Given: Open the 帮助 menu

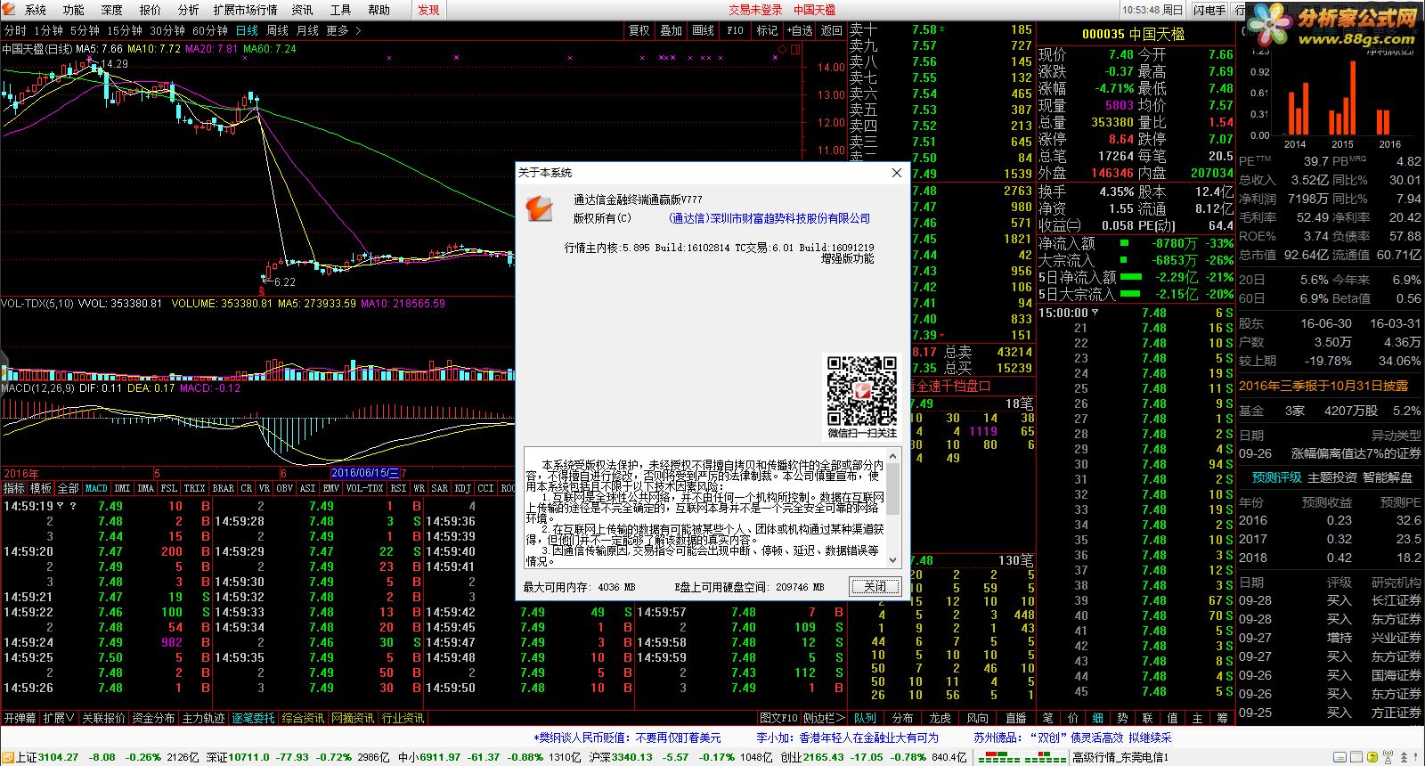Looking at the screenshot, I should (x=379, y=10).
